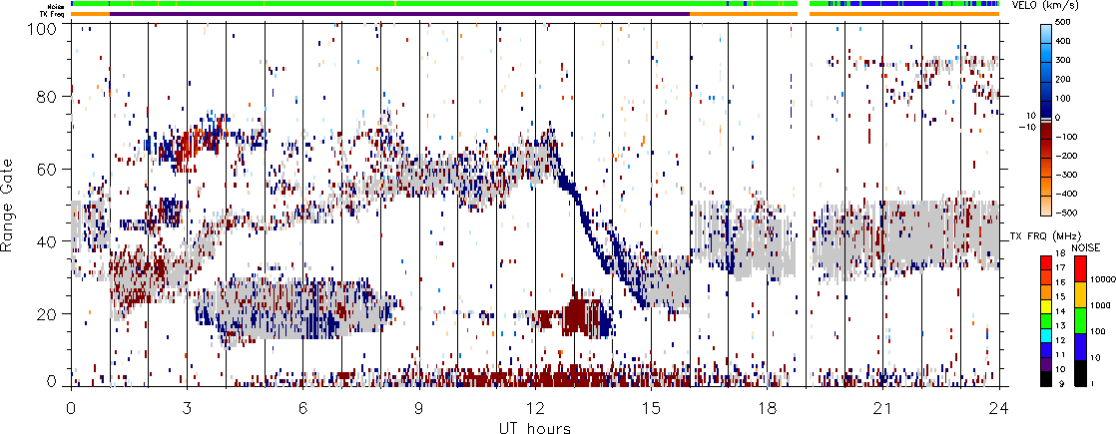Click the -500 label on velocity colorbar

tap(1065, 213)
